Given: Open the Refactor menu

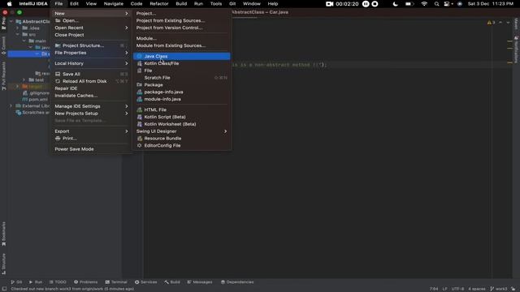Looking at the screenshot, I should coord(159,3).
